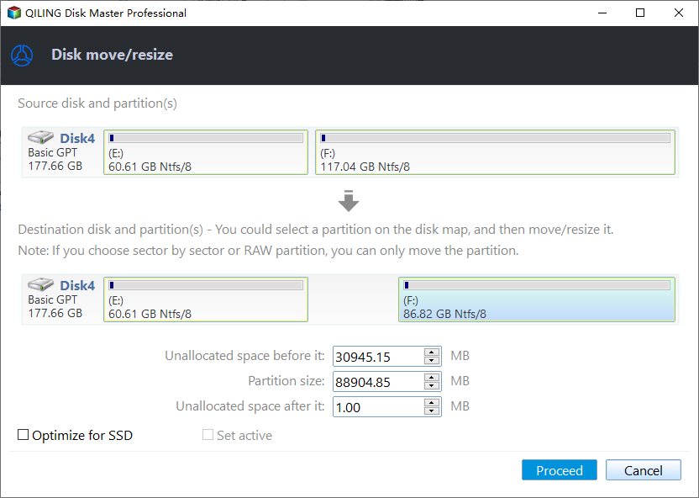
Task: Click the usage bar of destination (F:) partition
Action: [x=537, y=285]
